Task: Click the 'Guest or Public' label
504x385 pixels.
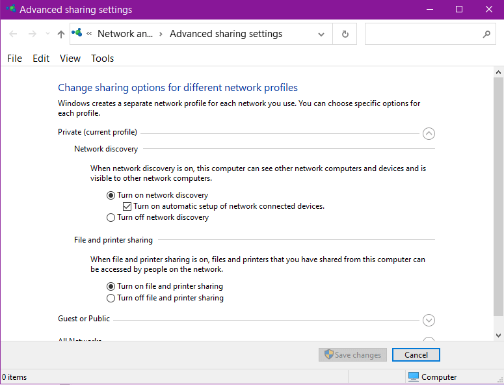Action: click(x=84, y=319)
